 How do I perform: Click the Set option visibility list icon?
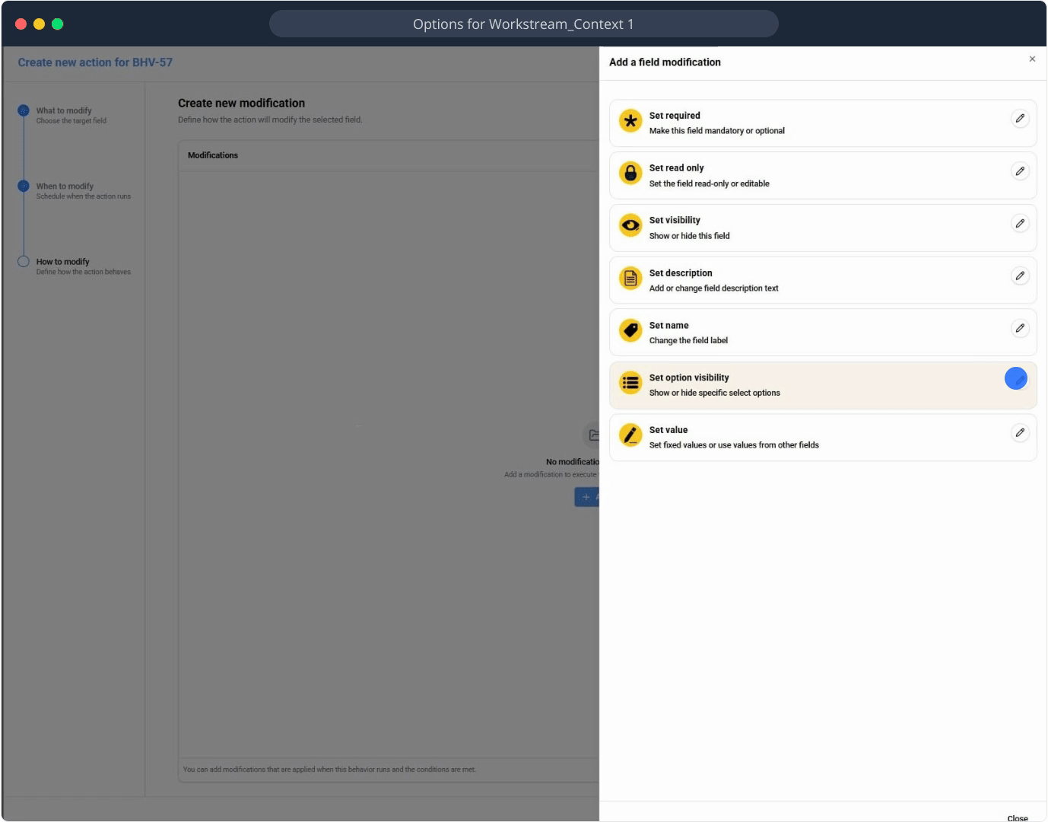[x=630, y=383]
